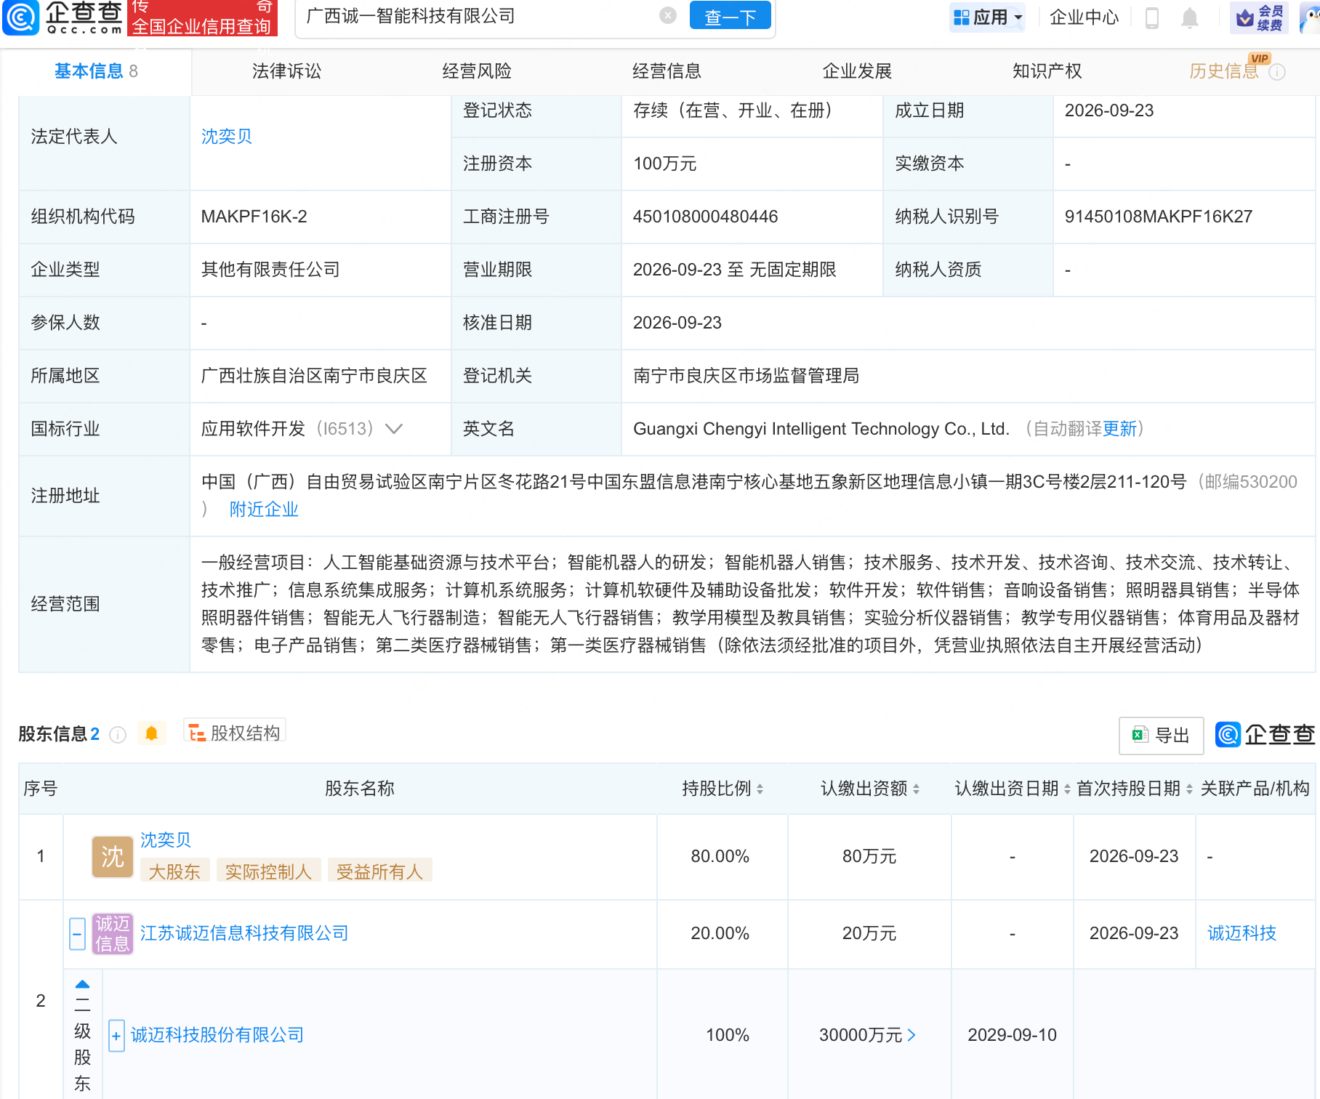Expand the 国标行业 industry chevron
This screenshot has height=1099, width=1320.
[x=394, y=429]
